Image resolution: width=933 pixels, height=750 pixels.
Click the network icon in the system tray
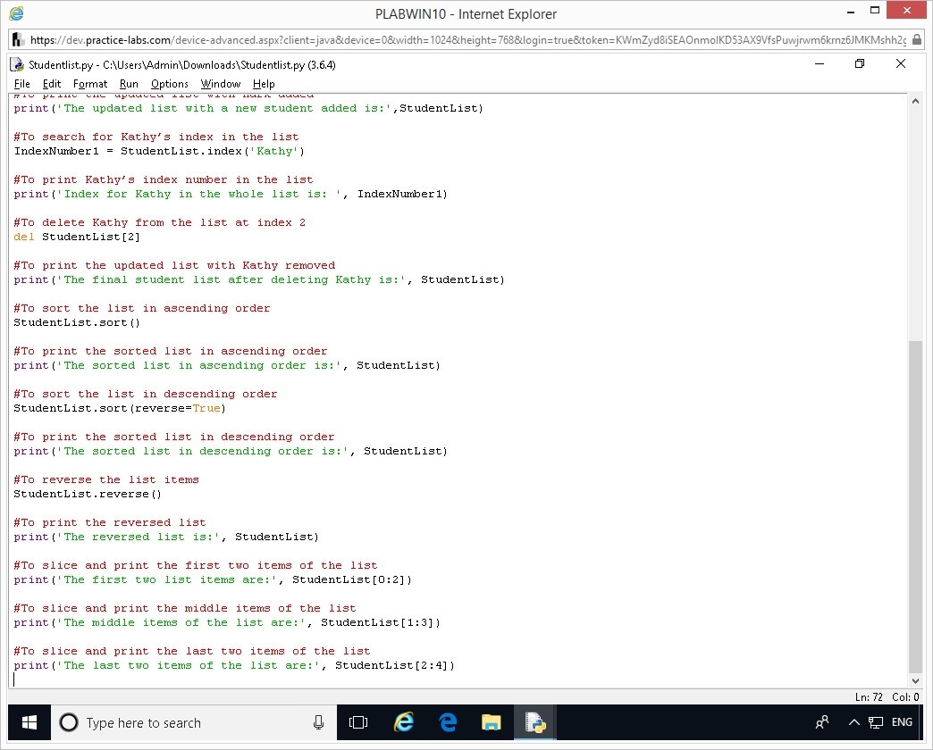click(876, 722)
